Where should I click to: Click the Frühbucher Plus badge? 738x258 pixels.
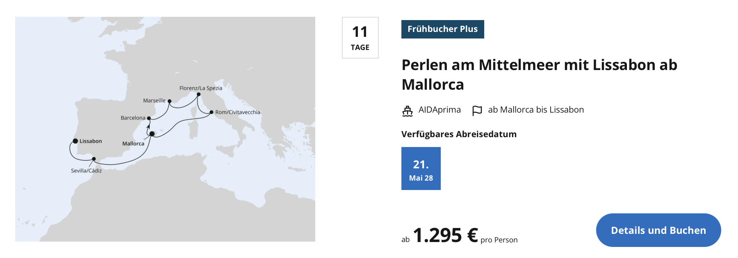[442, 29]
